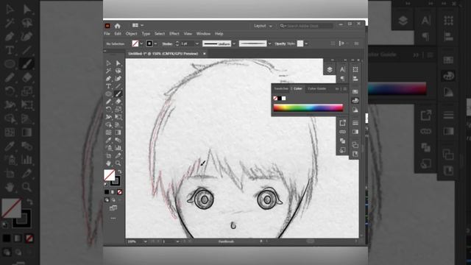Select the Hand tool
This screenshot has height=265, width=471.
point(108,163)
